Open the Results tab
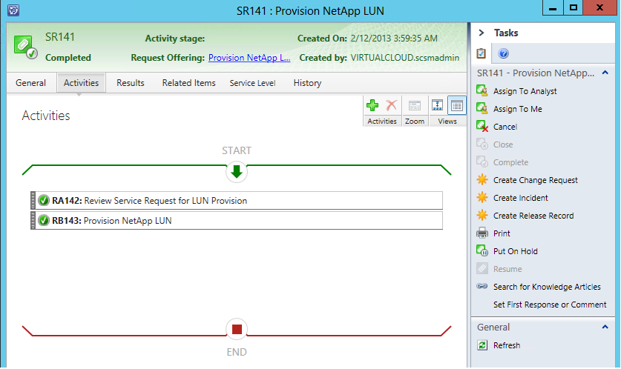 coord(131,83)
